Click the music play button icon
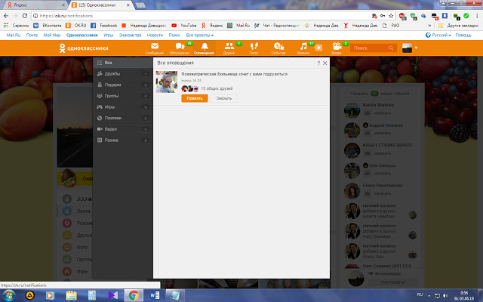The height and width of the screenshot is (302, 483). tap(318, 48)
